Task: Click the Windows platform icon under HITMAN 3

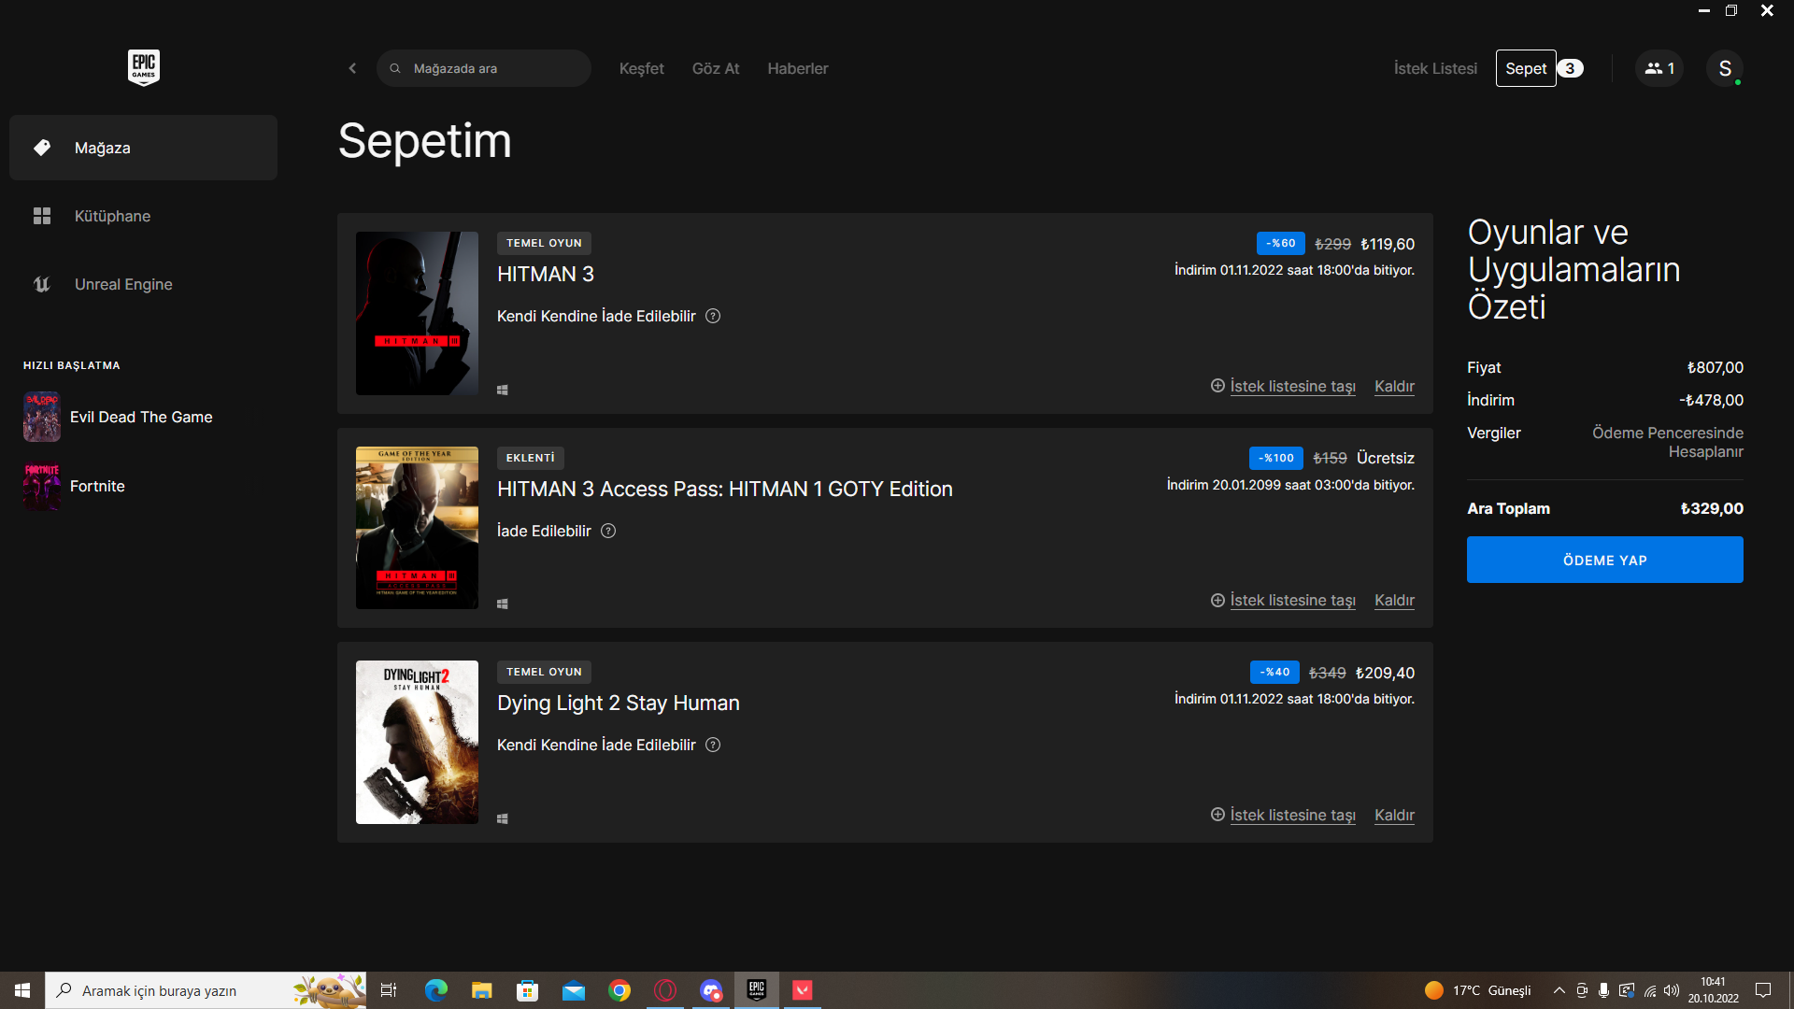Action: point(503,391)
